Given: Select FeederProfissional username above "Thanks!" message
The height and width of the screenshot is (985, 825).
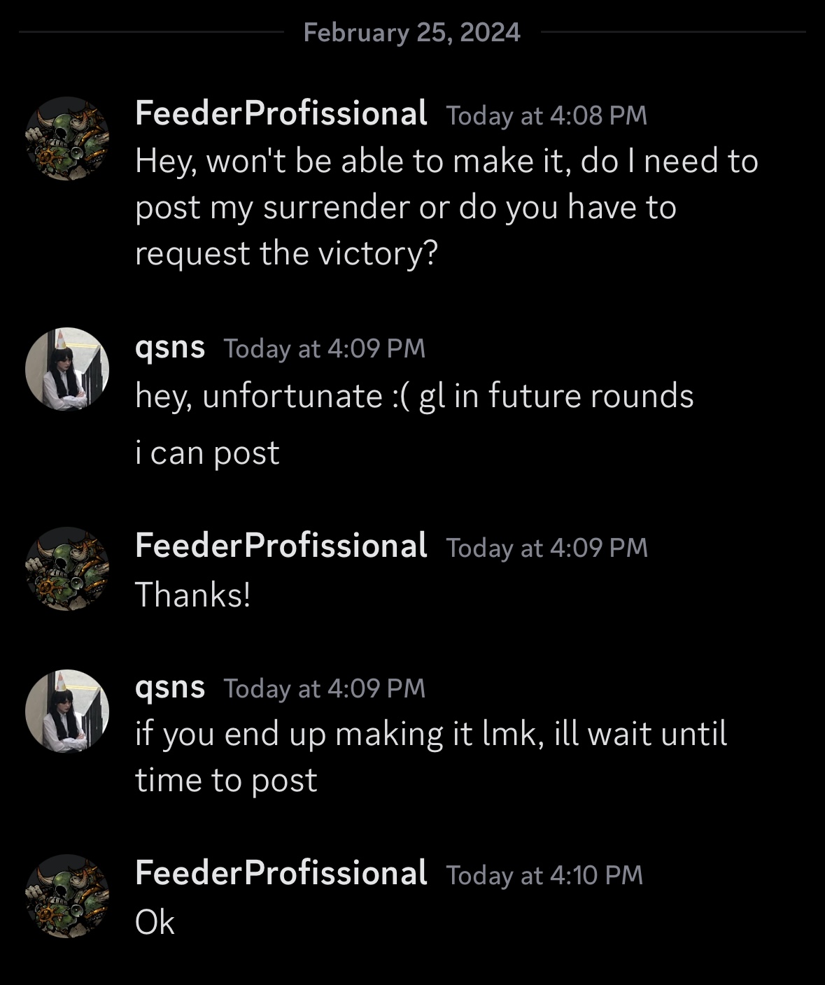Looking at the screenshot, I should pos(281,546).
